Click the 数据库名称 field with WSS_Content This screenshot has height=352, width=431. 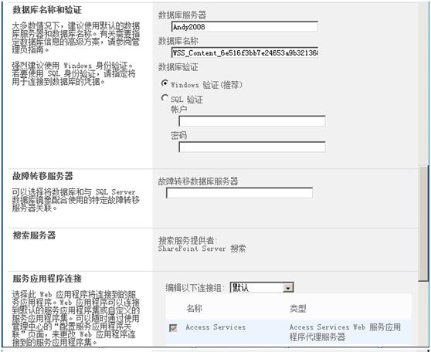point(245,52)
